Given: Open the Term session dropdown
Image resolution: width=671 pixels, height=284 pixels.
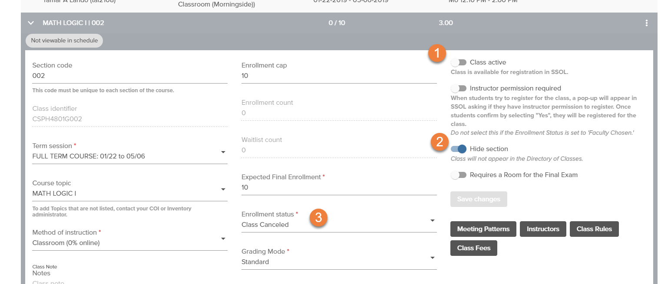Looking at the screenshot, I should coord(130,152).
